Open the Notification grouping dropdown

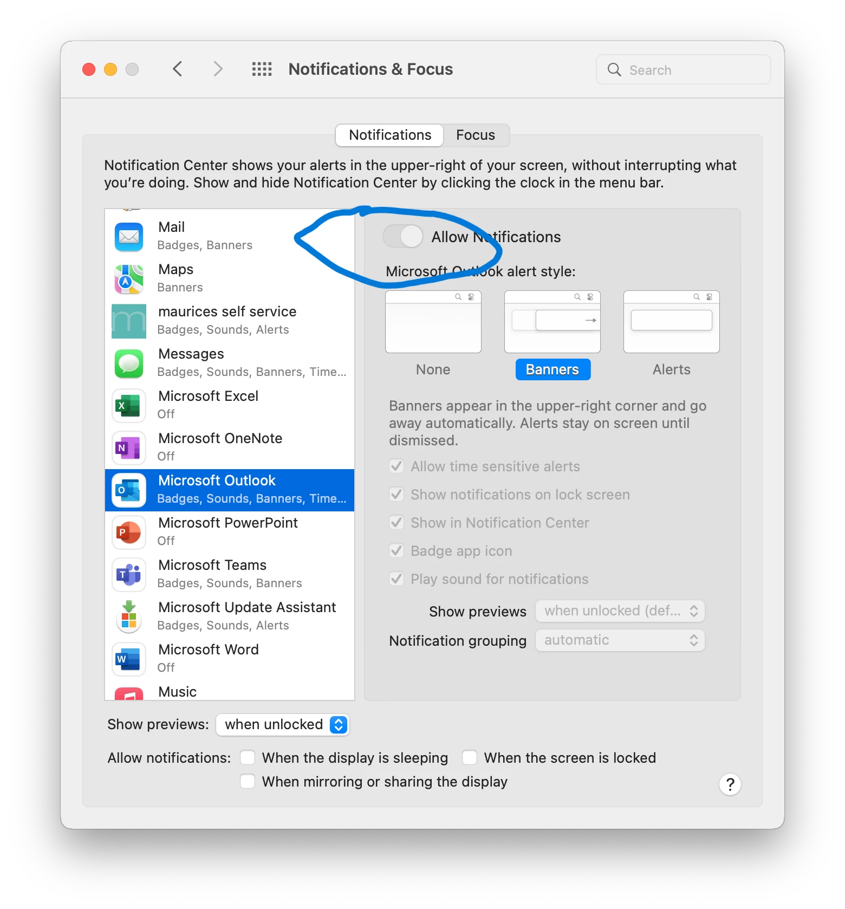620,640
